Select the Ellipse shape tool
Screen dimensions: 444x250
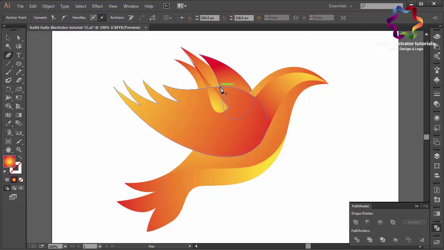(x=19, y=64)
